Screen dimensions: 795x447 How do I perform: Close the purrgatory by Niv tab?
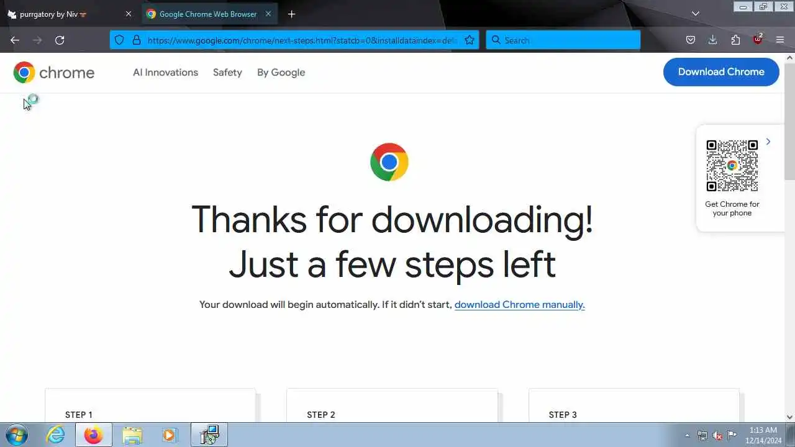pos(129,14)
